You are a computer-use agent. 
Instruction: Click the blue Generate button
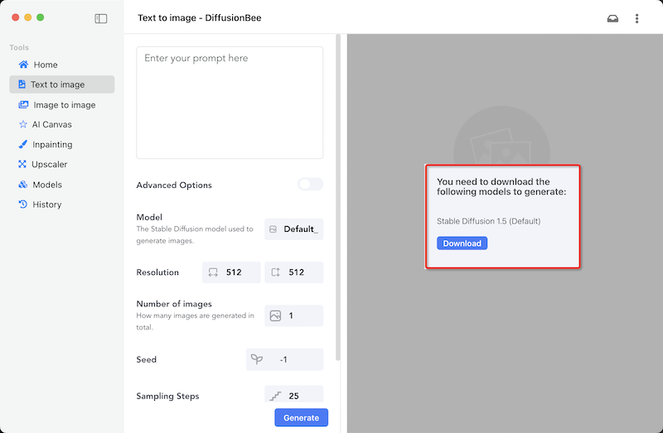pos(301,417)
